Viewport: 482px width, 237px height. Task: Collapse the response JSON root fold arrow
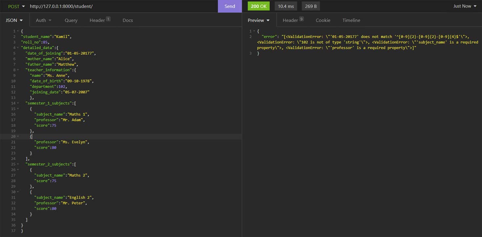pyautogui.click(x=254, y=31)
